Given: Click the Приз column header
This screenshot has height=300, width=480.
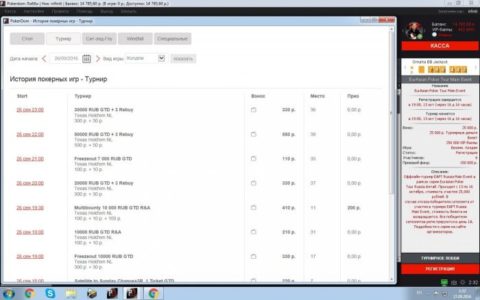Looking at the screenshot, I should pos(353,96).
